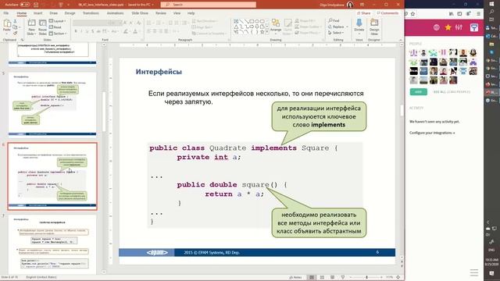This screenshot has width=500, height=281.
Task: Switch to the Draw tab
Action: (x=54, y=13)
